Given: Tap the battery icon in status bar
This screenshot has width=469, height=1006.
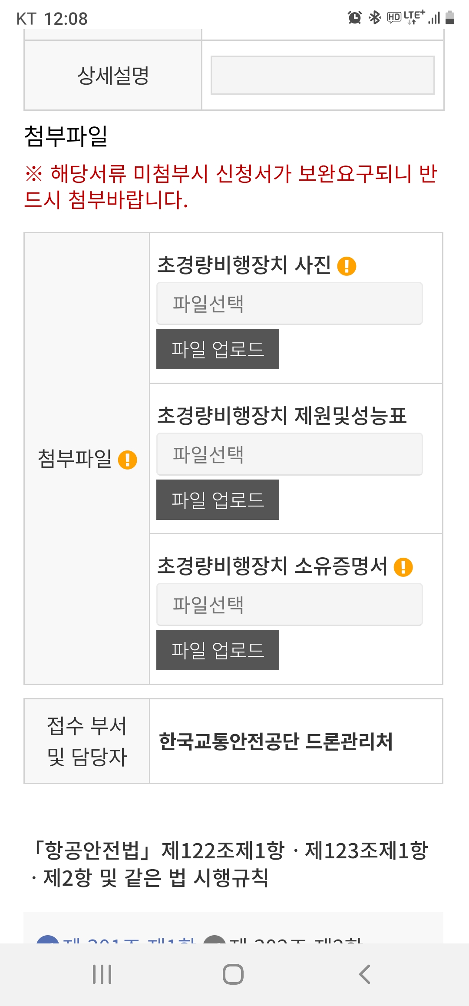Looking at the screenshot, I should click(x=450, y=18).
